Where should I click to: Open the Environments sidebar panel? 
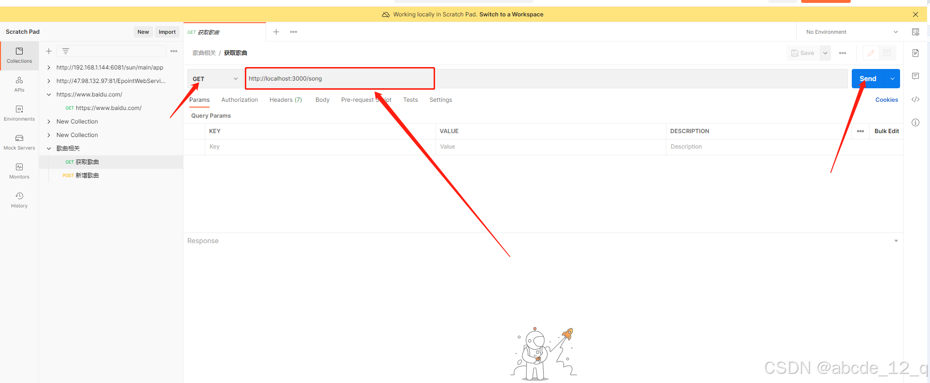coord(19,113)
